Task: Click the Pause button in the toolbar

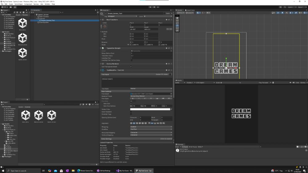Action: [154, 7]
